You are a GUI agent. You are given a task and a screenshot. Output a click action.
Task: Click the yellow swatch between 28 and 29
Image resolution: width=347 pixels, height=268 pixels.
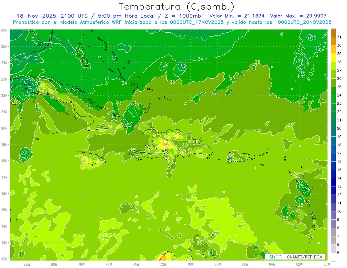tap(333, 58)
